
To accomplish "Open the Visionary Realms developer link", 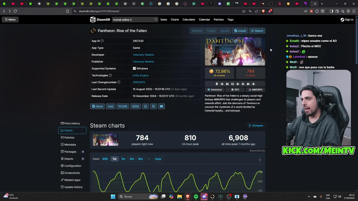I will [143, 55].
